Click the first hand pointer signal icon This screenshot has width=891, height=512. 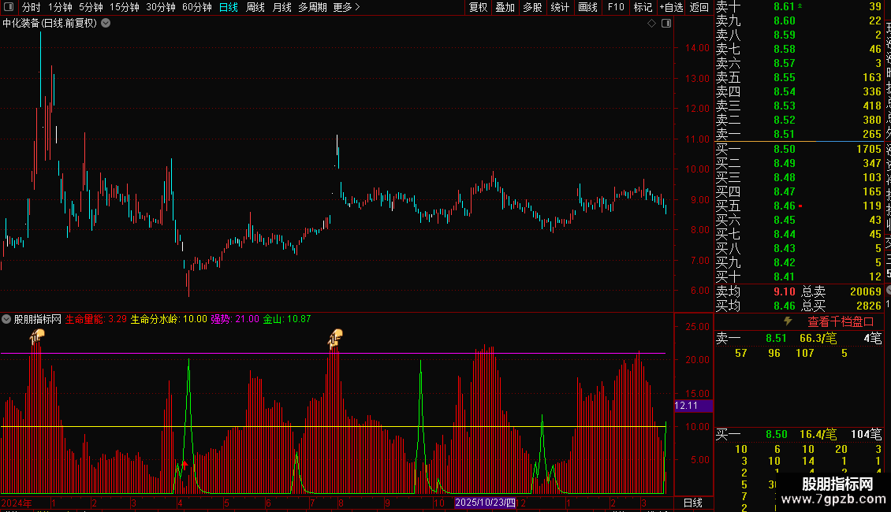pyautogui.click(x=37, y=337)
